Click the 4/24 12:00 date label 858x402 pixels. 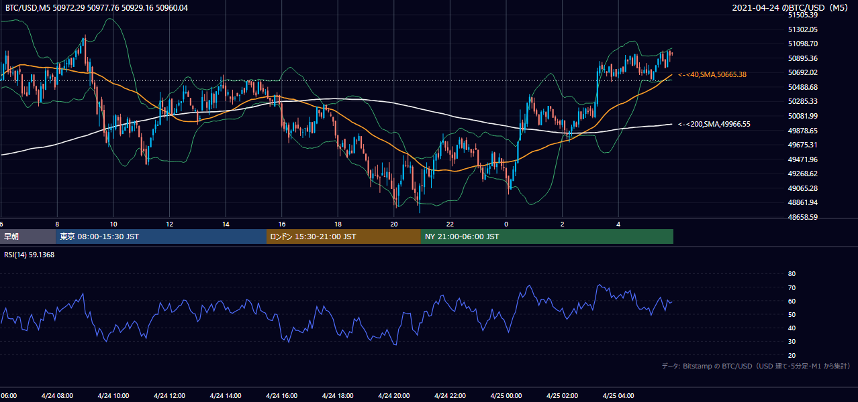[169, 395]
